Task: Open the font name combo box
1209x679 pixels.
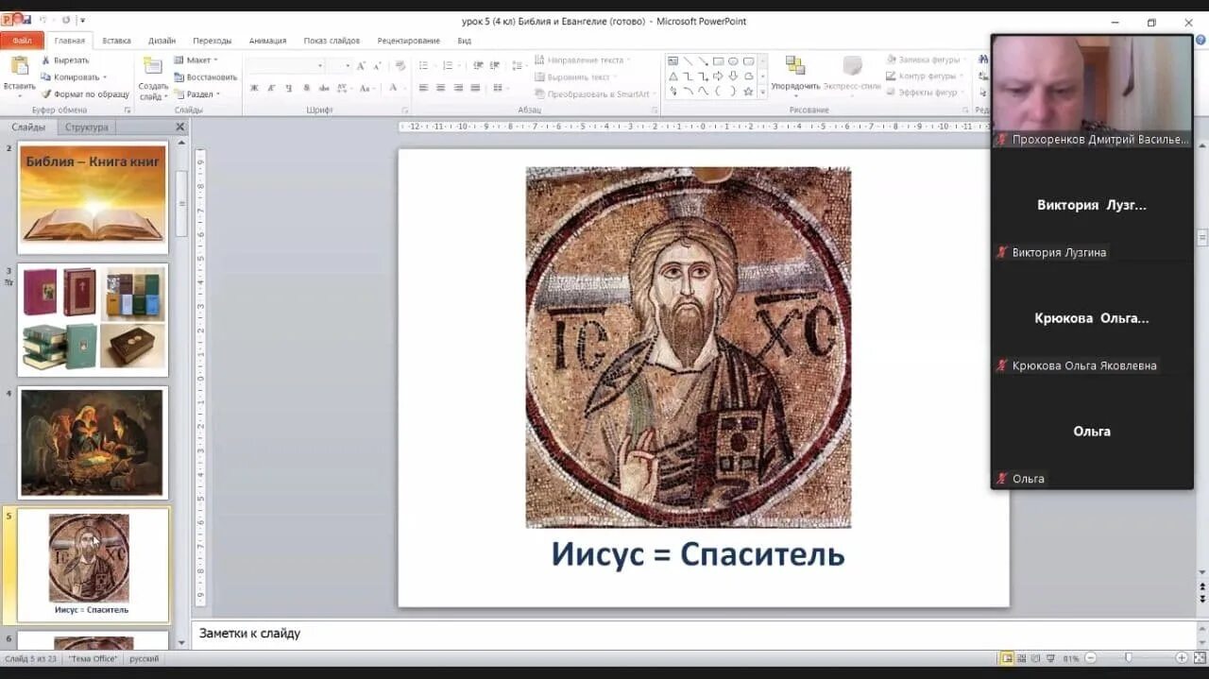Action: pyautogui.click(x=284, y=66)
